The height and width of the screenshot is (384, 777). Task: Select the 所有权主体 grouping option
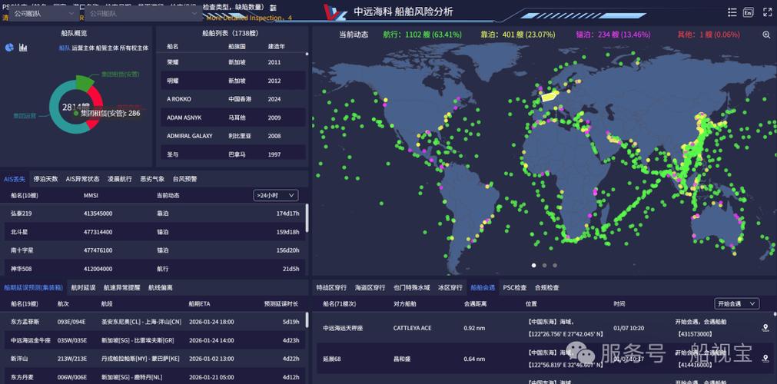pyautogui.click(x=134, y=48)
